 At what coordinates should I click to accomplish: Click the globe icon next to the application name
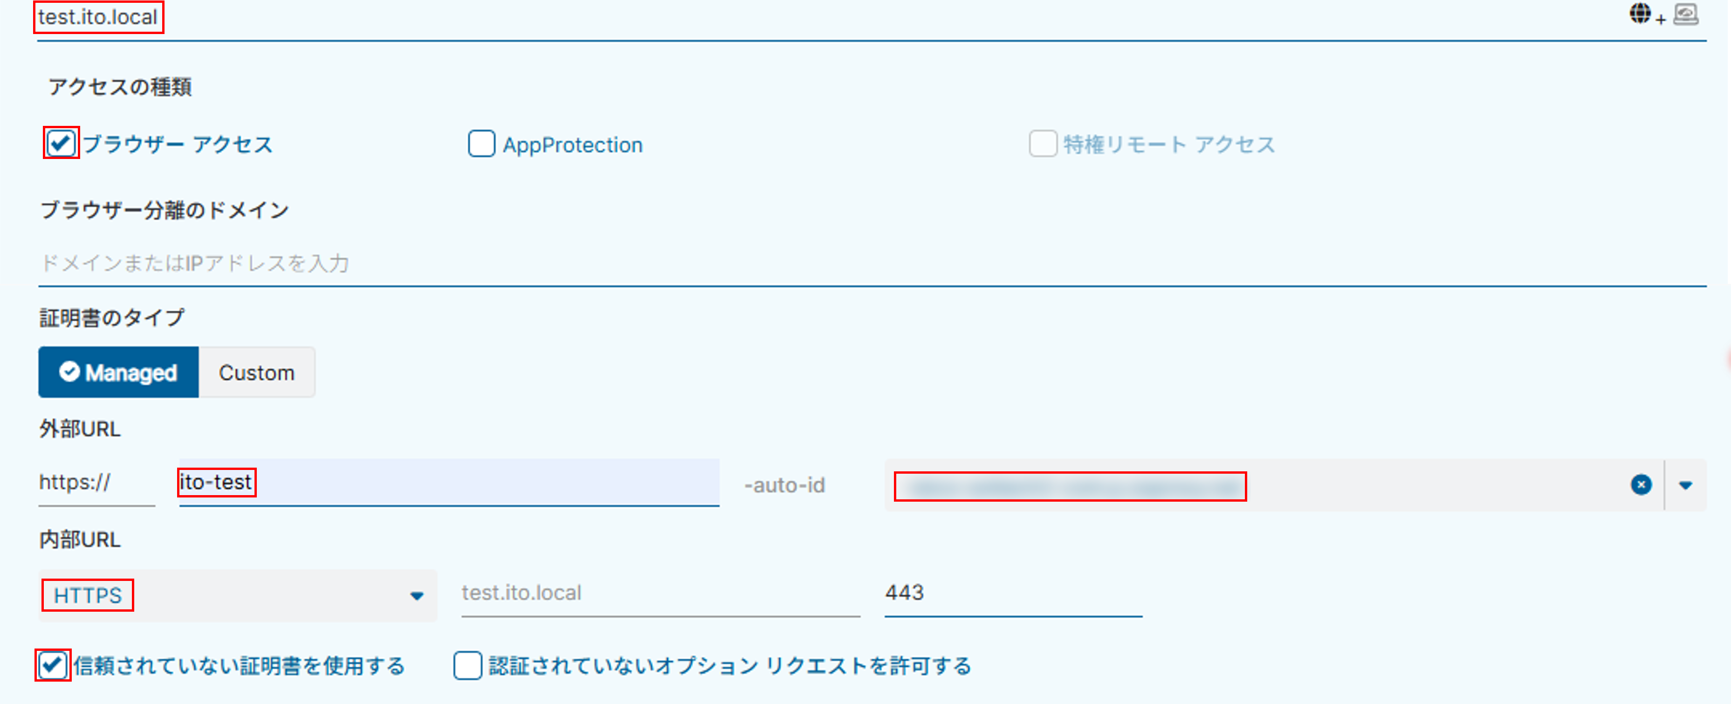[1640, 14]
